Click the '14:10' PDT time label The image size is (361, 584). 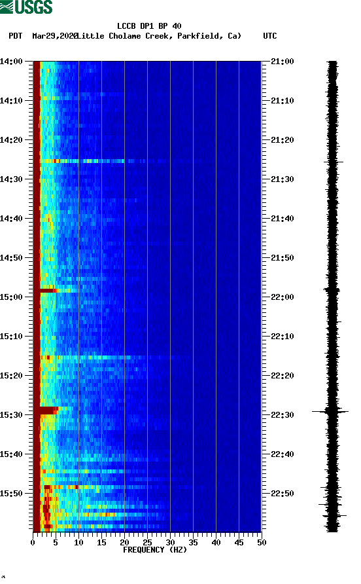pos(11,101)
